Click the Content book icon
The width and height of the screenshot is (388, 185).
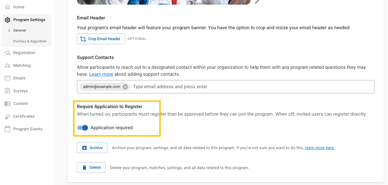8,103
